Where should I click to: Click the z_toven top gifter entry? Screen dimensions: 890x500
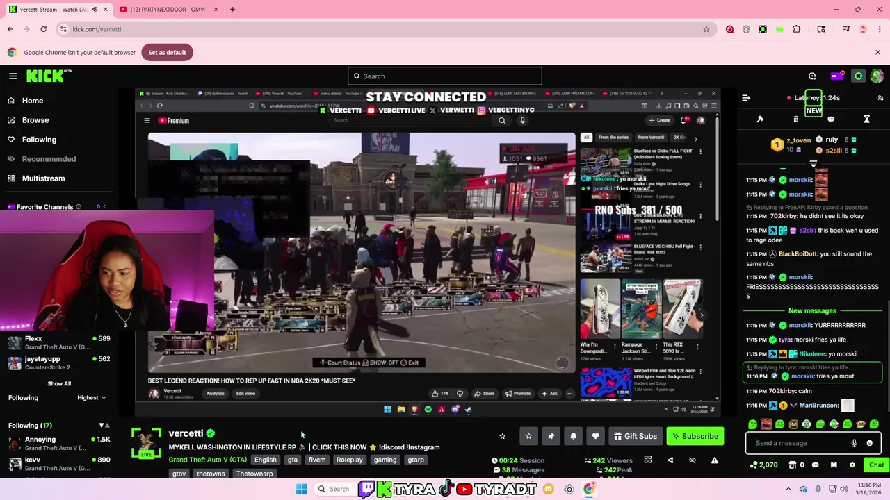click(x=791, y=144)
